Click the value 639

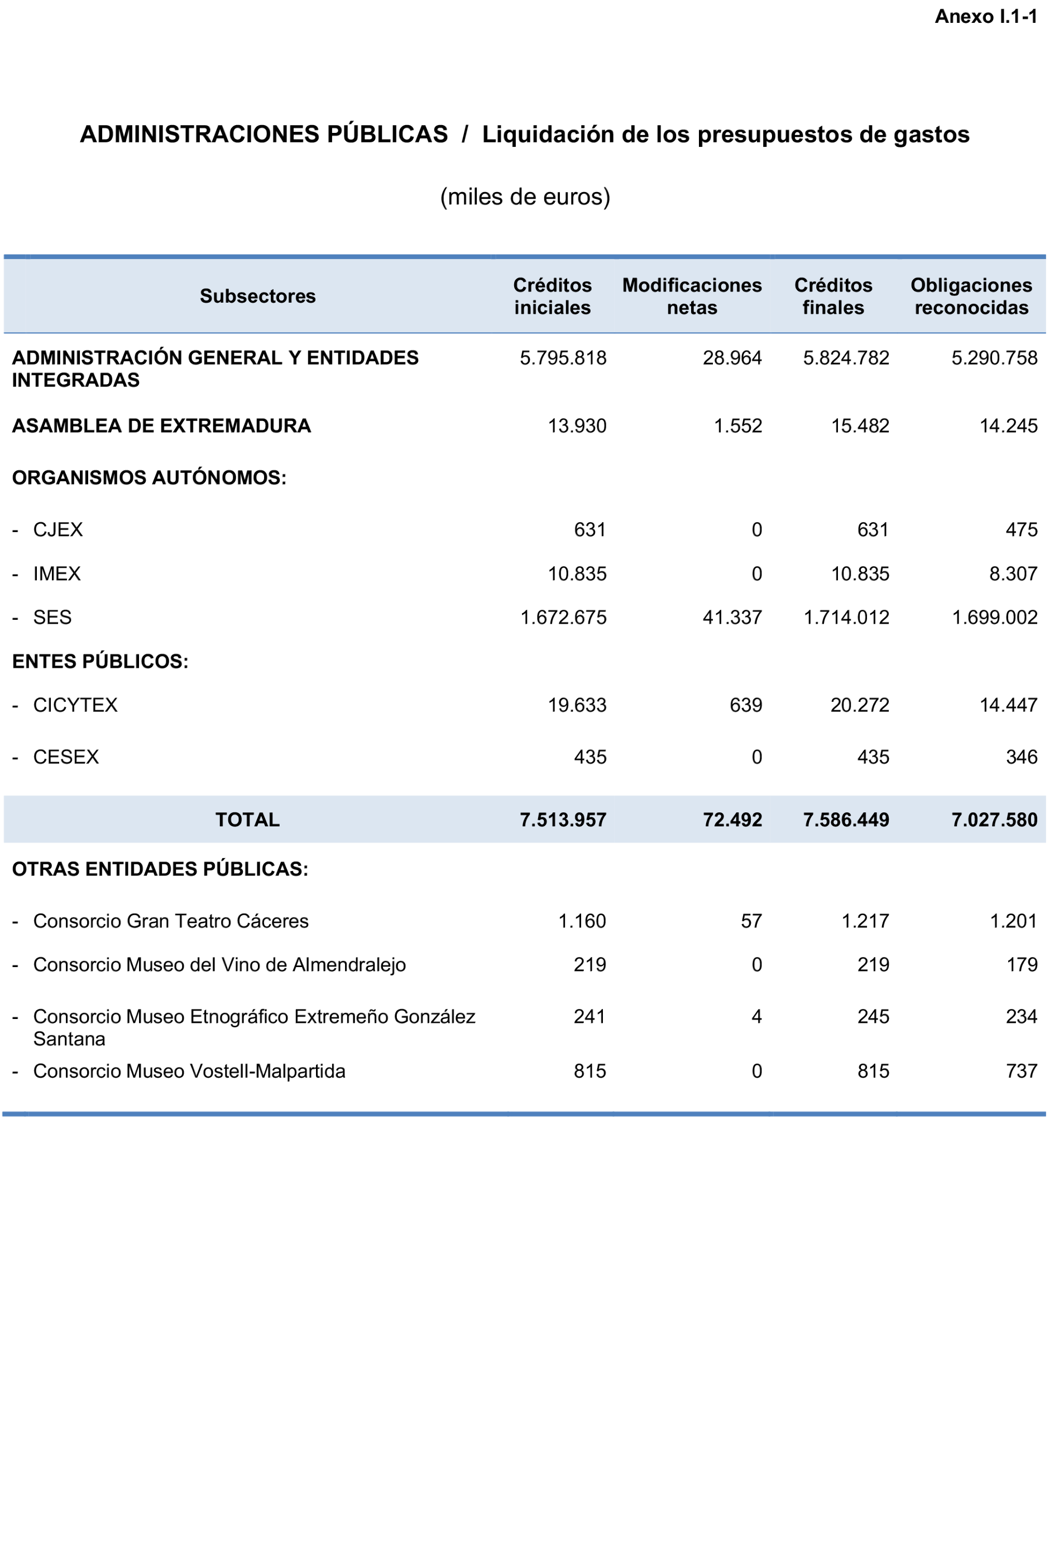[x=746, y=706]
